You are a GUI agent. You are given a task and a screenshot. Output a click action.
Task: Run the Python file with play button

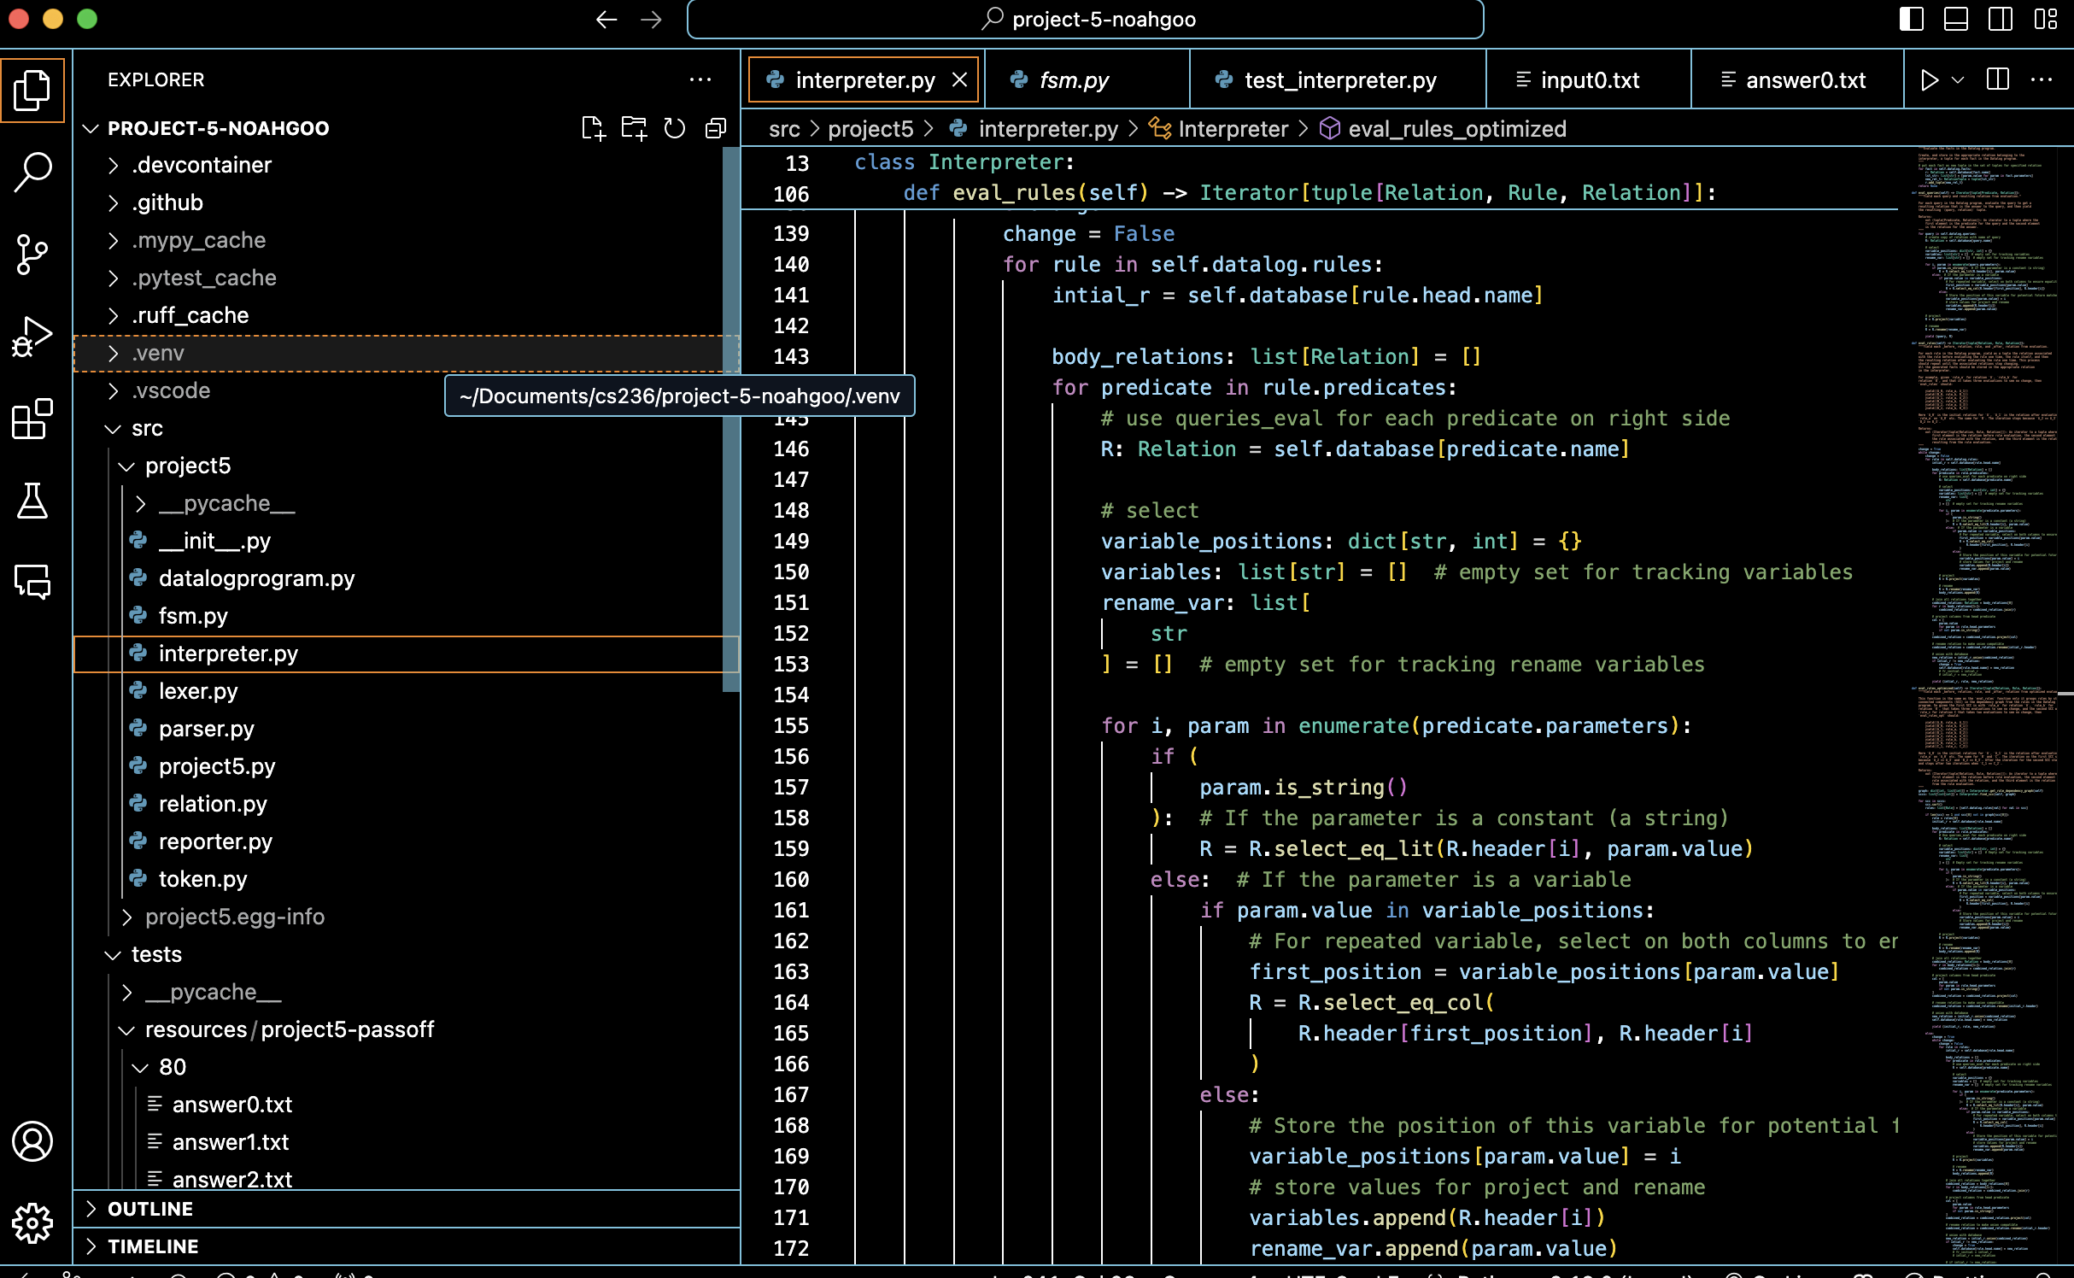[1929, 79]
